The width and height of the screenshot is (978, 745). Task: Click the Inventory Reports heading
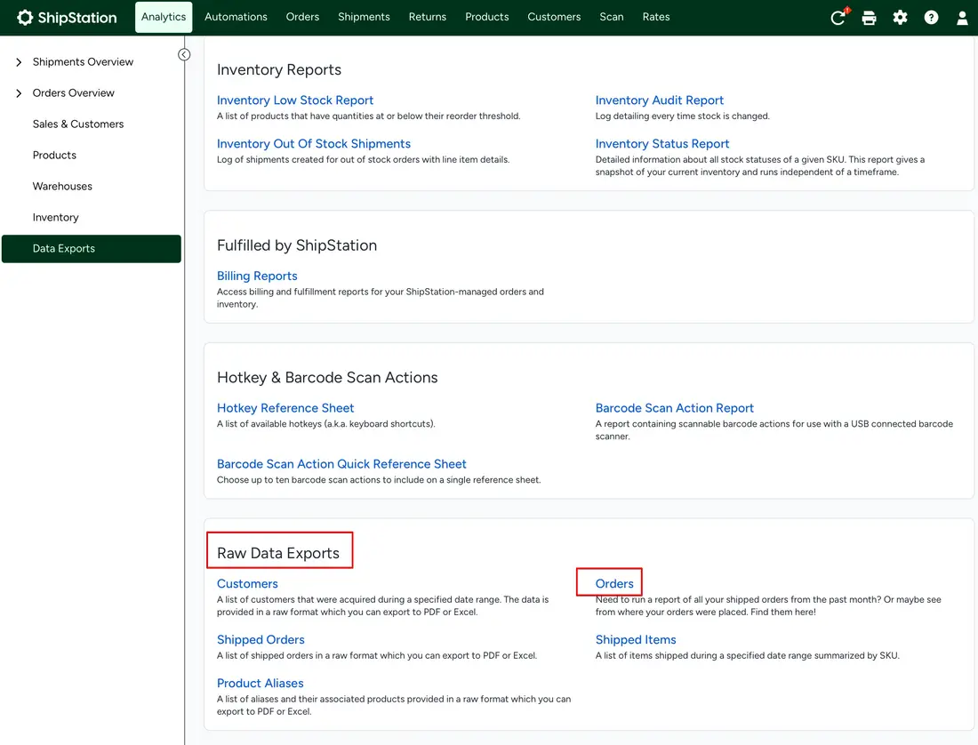pos(279,70)
